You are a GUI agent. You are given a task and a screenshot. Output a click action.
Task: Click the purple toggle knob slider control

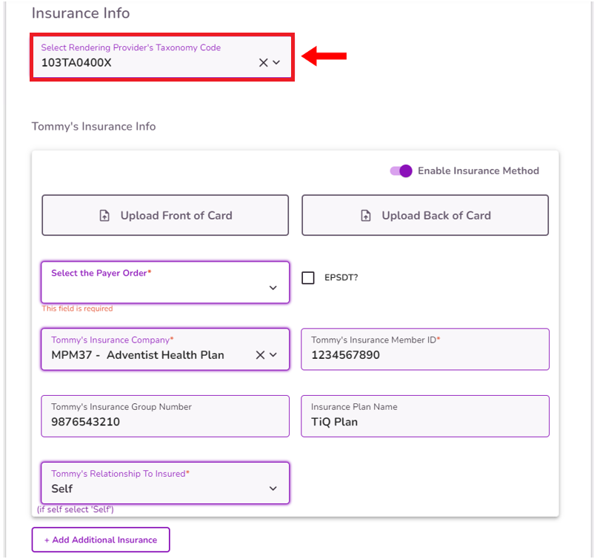click(406, 171)
